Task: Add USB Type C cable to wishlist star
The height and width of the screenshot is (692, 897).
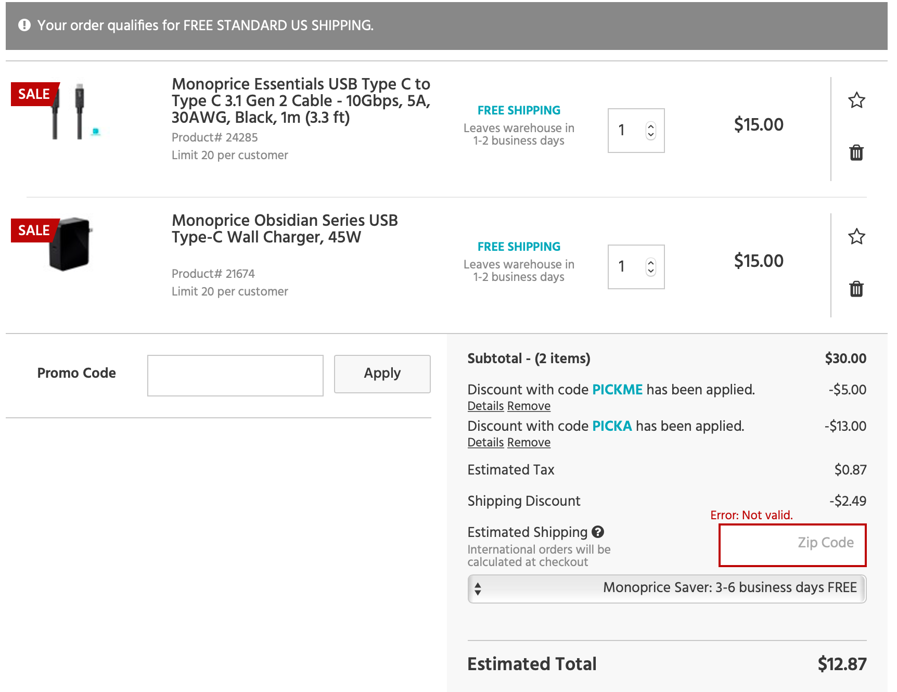Action: [x=856, y=100]
